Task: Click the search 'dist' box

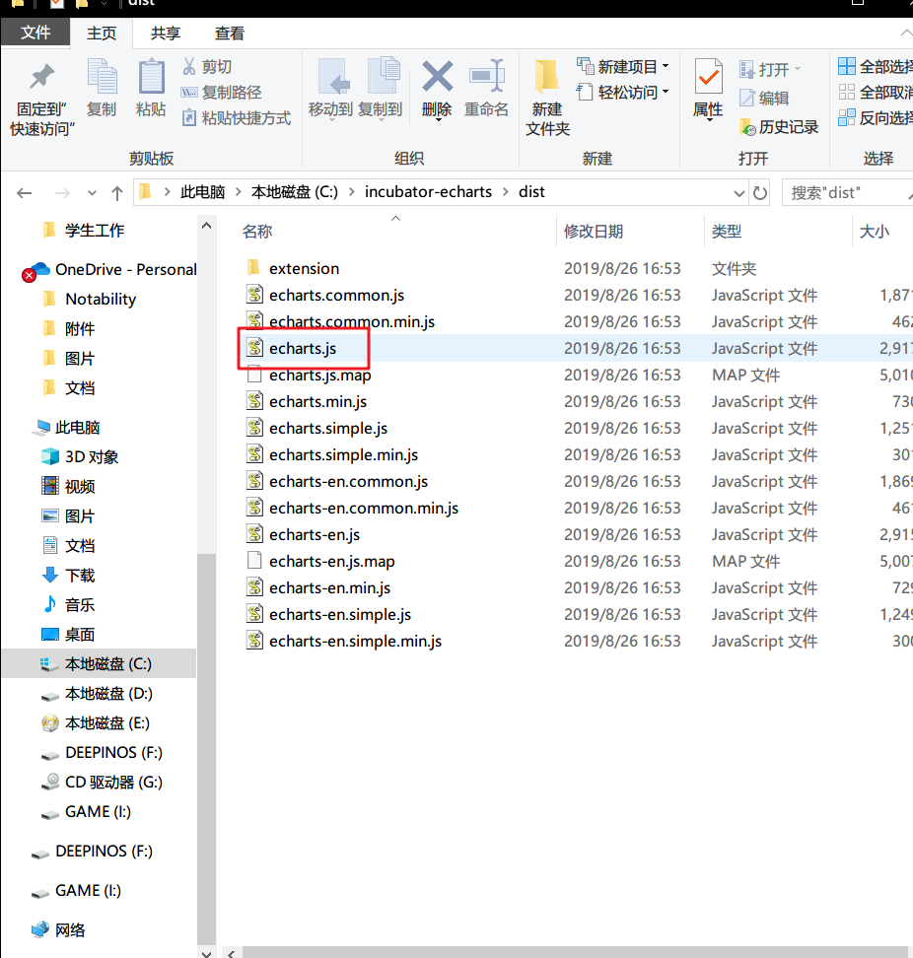Action: 847,193
